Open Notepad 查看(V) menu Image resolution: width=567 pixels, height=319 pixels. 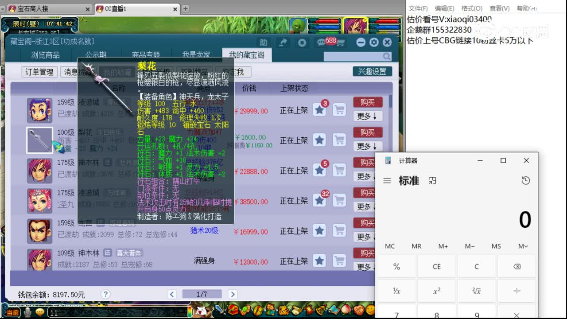click(x=500, y=8)
